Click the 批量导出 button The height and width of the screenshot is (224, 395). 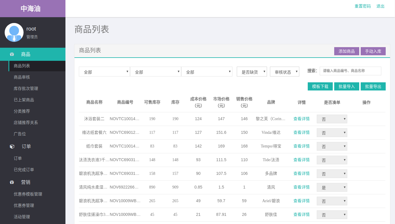click(373, 86)
